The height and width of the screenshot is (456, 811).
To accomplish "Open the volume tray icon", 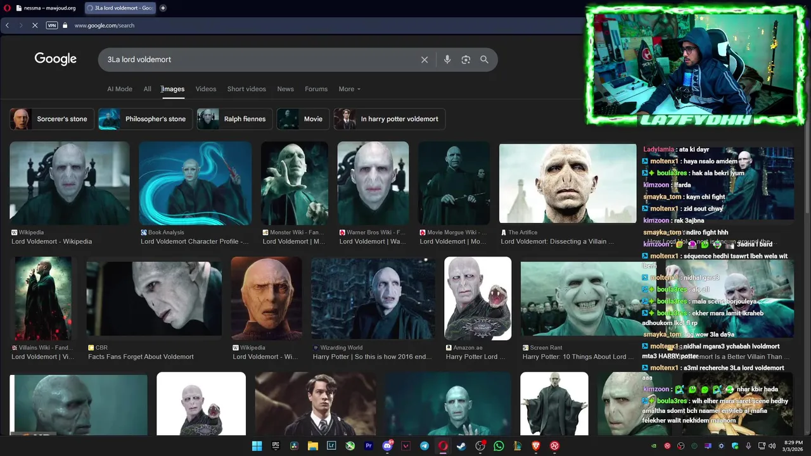I will (x=772, y=446).
